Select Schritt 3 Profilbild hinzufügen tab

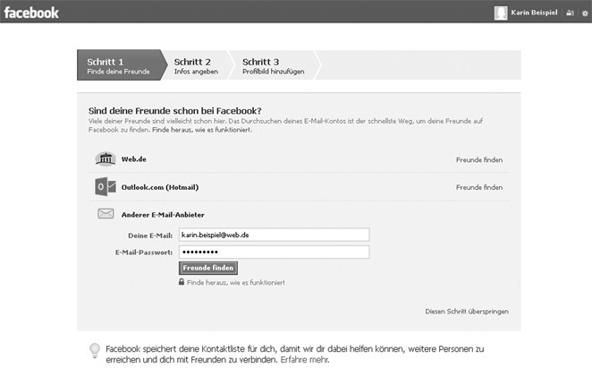[273, 65]
